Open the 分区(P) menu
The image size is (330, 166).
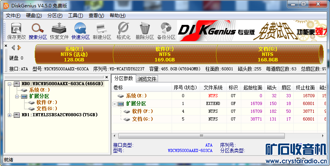point(55,16)
